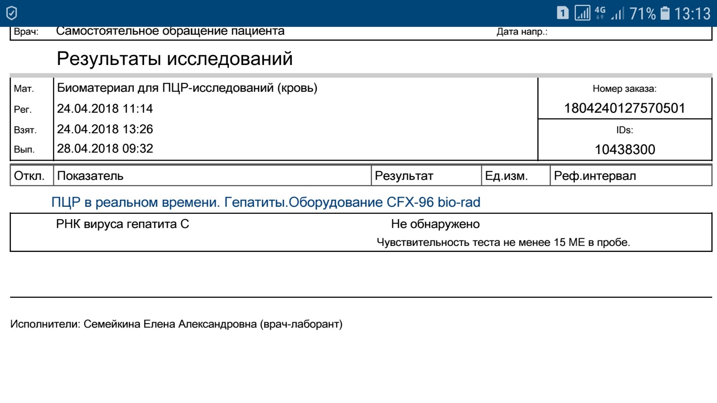The width and height of the screenshot is (717, 403).
Task: Tap the blue heading about real-time PCR hepatitis
Action: click(265, 202)
